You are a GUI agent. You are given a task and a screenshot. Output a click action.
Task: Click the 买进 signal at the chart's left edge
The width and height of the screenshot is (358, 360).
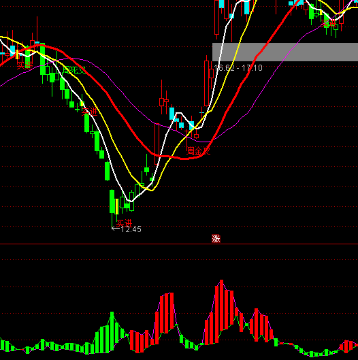pyautogui.click(x=25, y=65)
